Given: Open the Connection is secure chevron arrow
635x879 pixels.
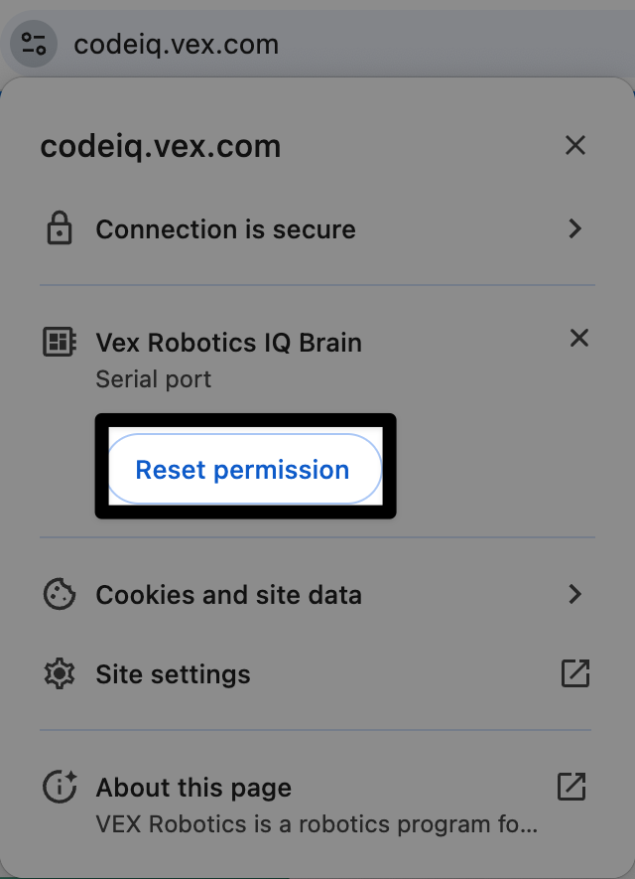Looking at the screenshot, I should (x=575, y=228).
